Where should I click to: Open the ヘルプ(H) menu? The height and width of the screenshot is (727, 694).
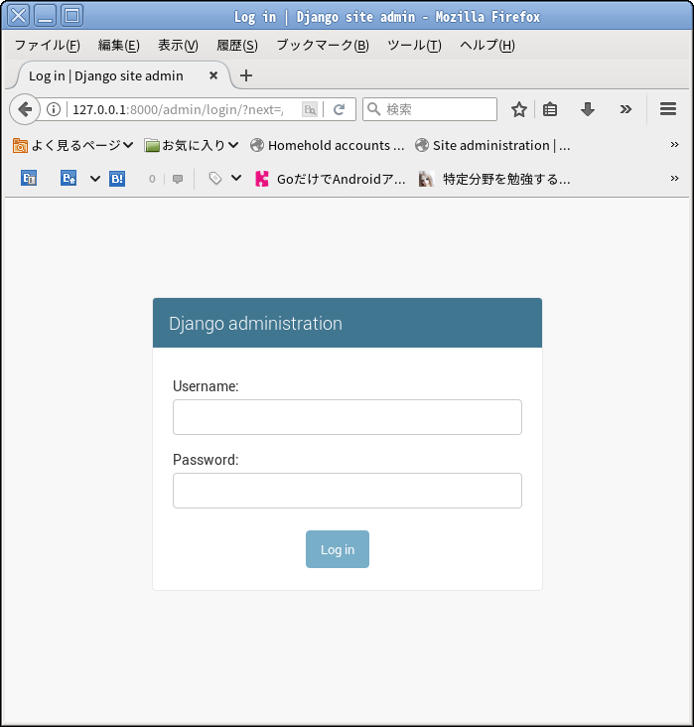(487, 46)
